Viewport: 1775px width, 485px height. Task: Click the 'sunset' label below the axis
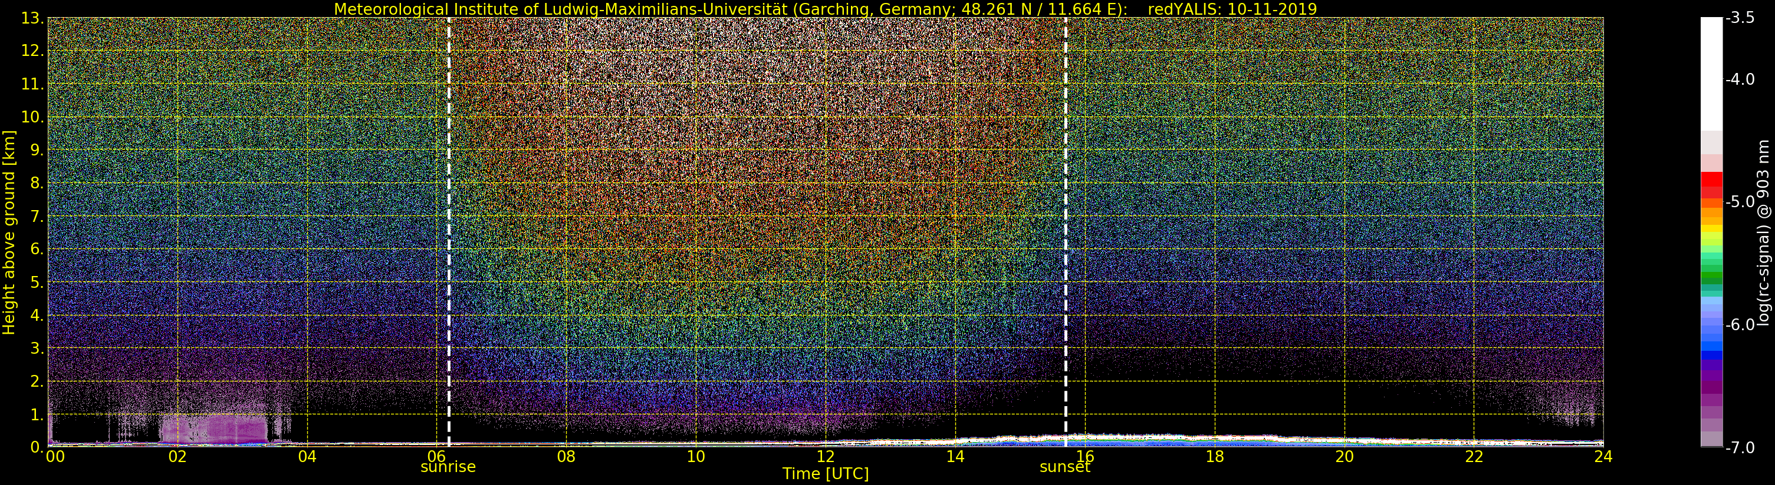click(1064, 467)
